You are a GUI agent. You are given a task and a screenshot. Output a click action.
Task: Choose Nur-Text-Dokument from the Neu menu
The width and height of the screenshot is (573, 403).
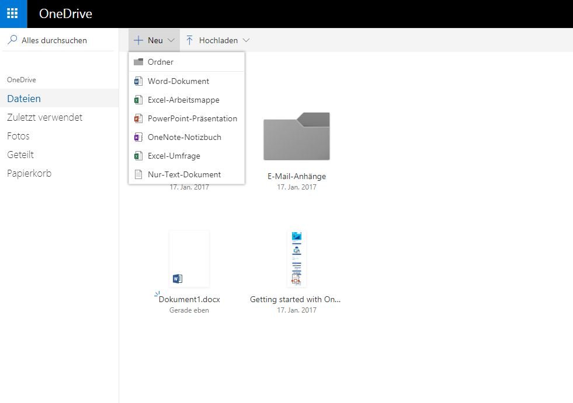pyautogui.click(x=187, y=174)
